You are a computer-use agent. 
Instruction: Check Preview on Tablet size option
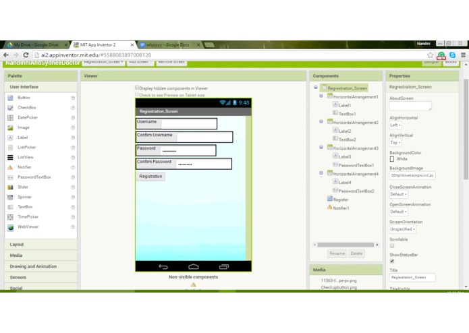(137, 94)
